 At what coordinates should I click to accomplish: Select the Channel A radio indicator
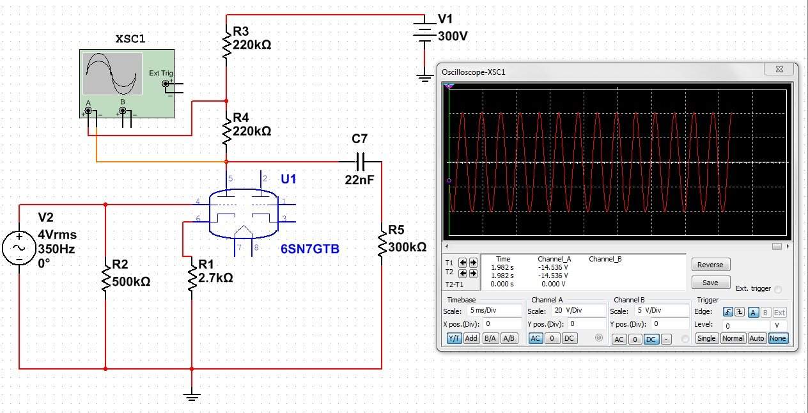pyautogui.click(x=599, y=338)
